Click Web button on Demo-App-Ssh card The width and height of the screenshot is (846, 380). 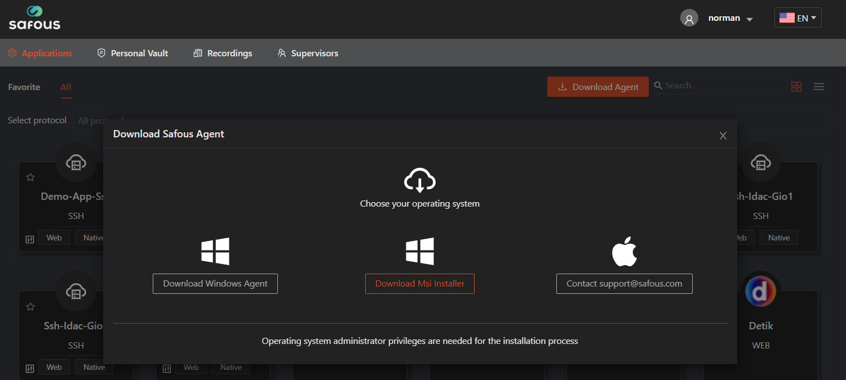click(x=54, y=238)
